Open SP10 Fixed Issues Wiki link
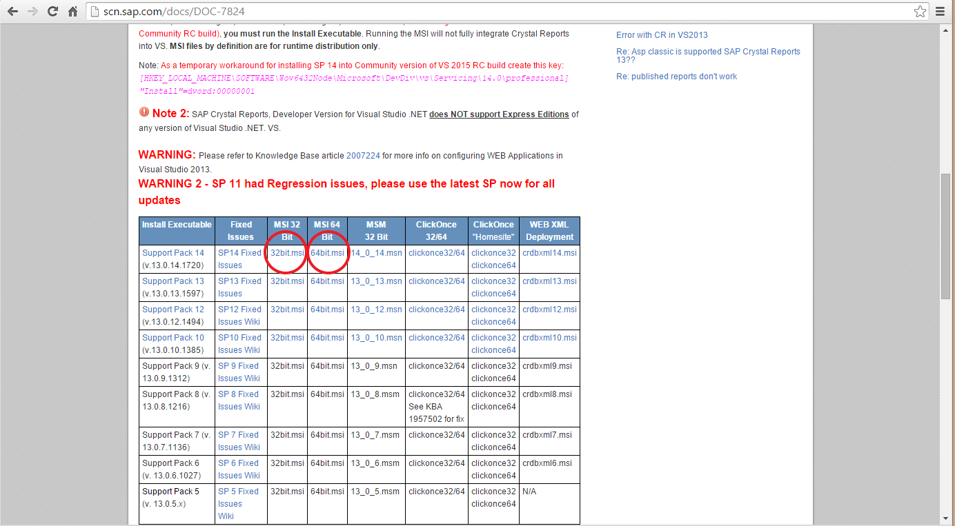The height and width of the screenshot is (526, 955). click(x=239, y=344)
